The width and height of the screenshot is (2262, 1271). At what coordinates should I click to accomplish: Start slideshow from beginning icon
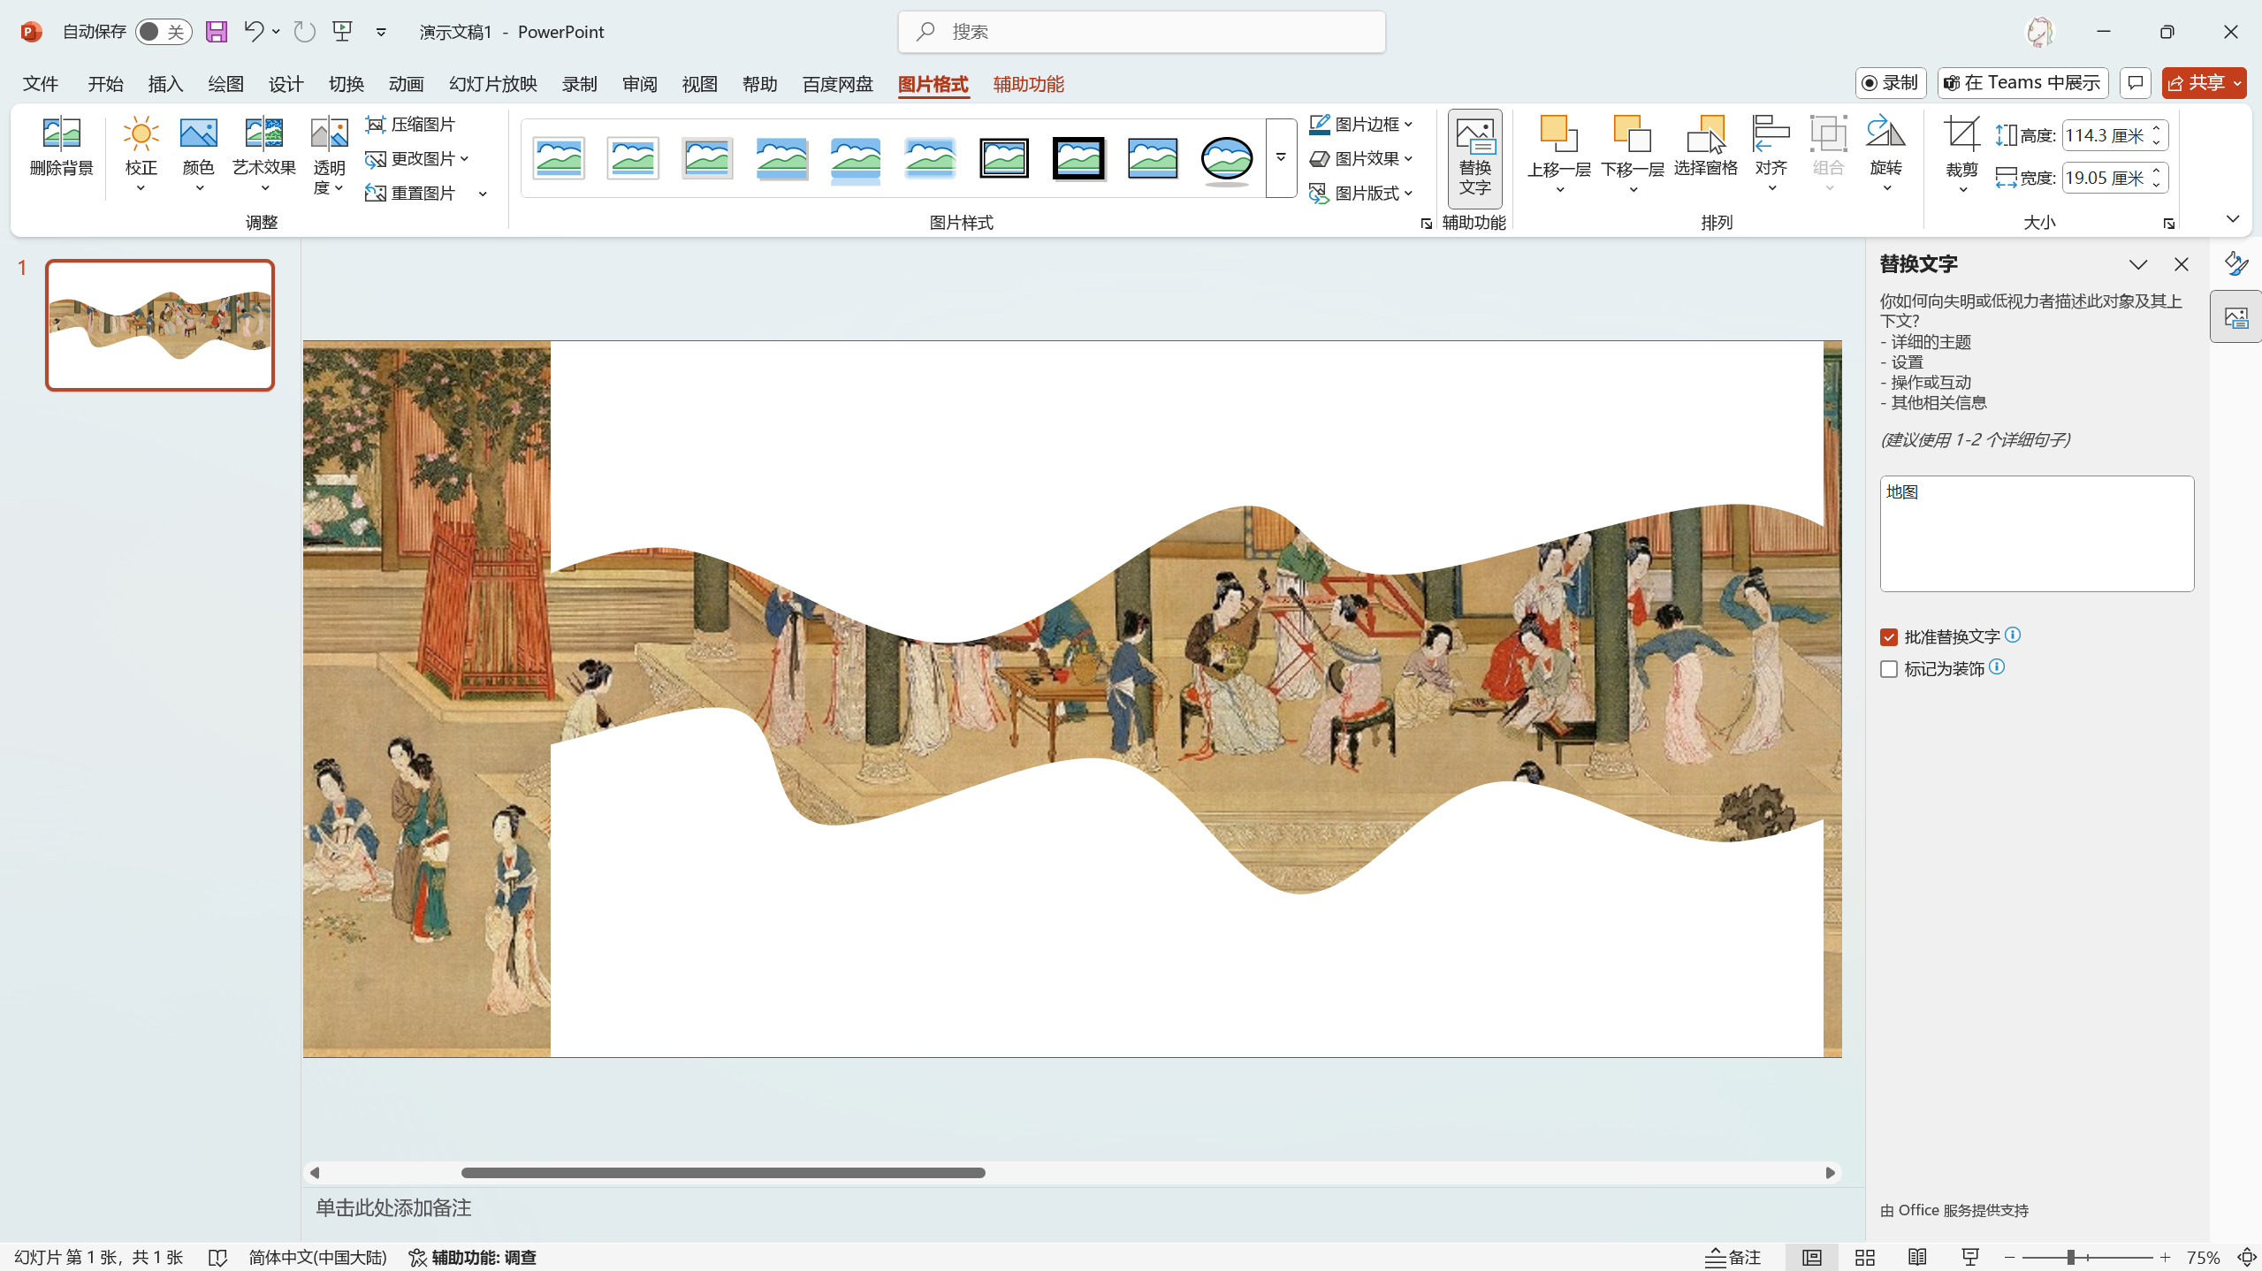click(342, 32)
